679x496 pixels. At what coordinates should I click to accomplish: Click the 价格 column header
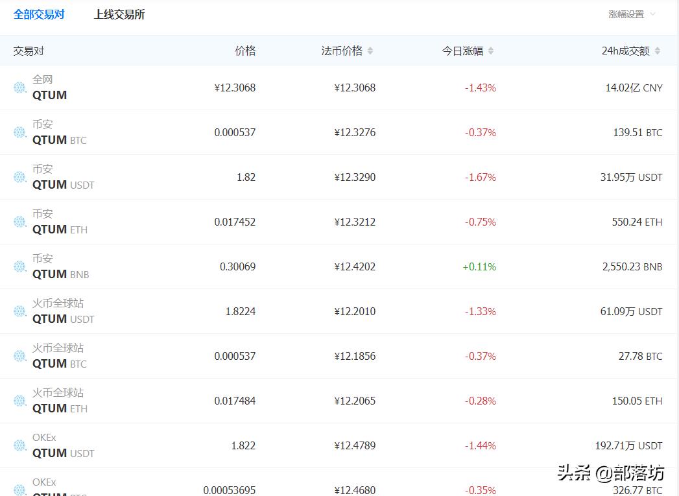pos(245,51)
